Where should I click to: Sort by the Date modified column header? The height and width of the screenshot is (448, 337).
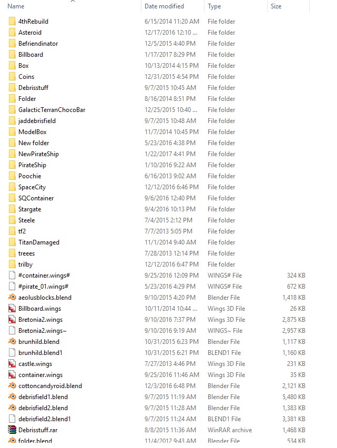point(164,6)
